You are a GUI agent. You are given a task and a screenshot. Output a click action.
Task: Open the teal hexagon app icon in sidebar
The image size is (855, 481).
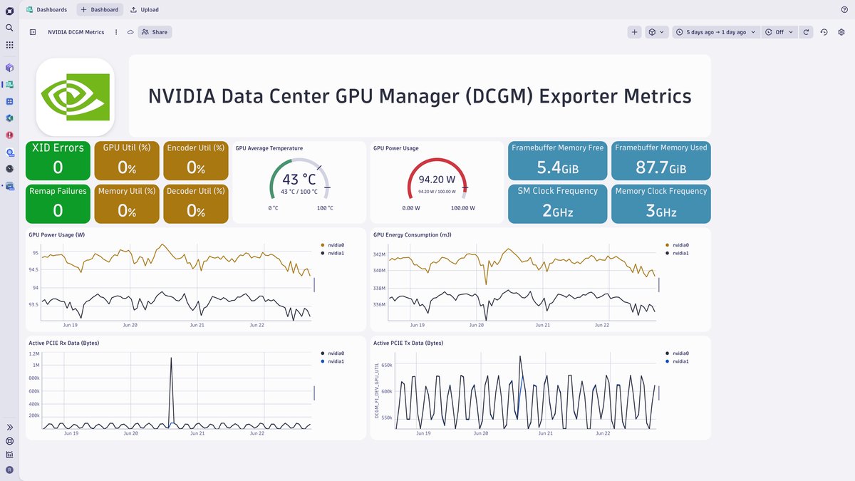[x=9, y=118]
